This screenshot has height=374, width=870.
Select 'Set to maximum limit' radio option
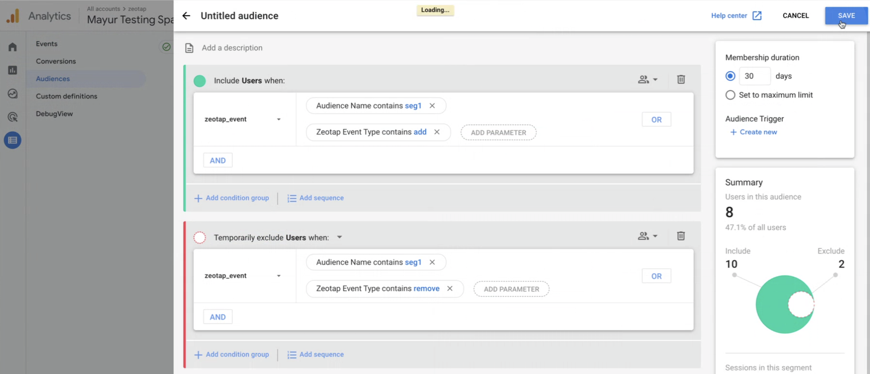pyautogui.click(x=730, y=95)
